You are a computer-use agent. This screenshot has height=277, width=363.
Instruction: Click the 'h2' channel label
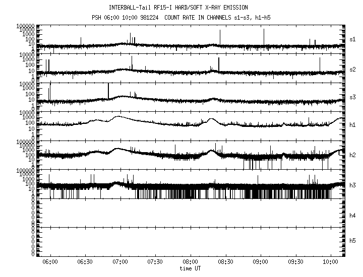352,155
